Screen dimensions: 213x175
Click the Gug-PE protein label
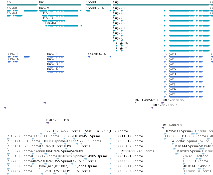(x=170, y=59)
